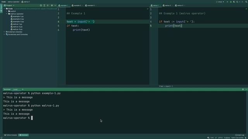This screenshot has height=139, width=248.
Task: Click the Debug bug icon
Action: [x=231, y=2]
